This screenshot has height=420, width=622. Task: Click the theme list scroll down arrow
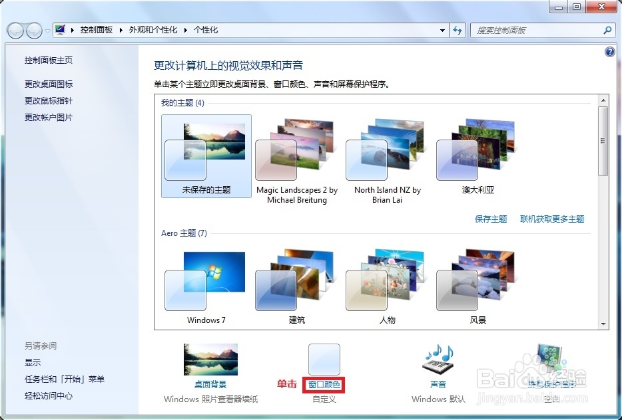[603, 324]
